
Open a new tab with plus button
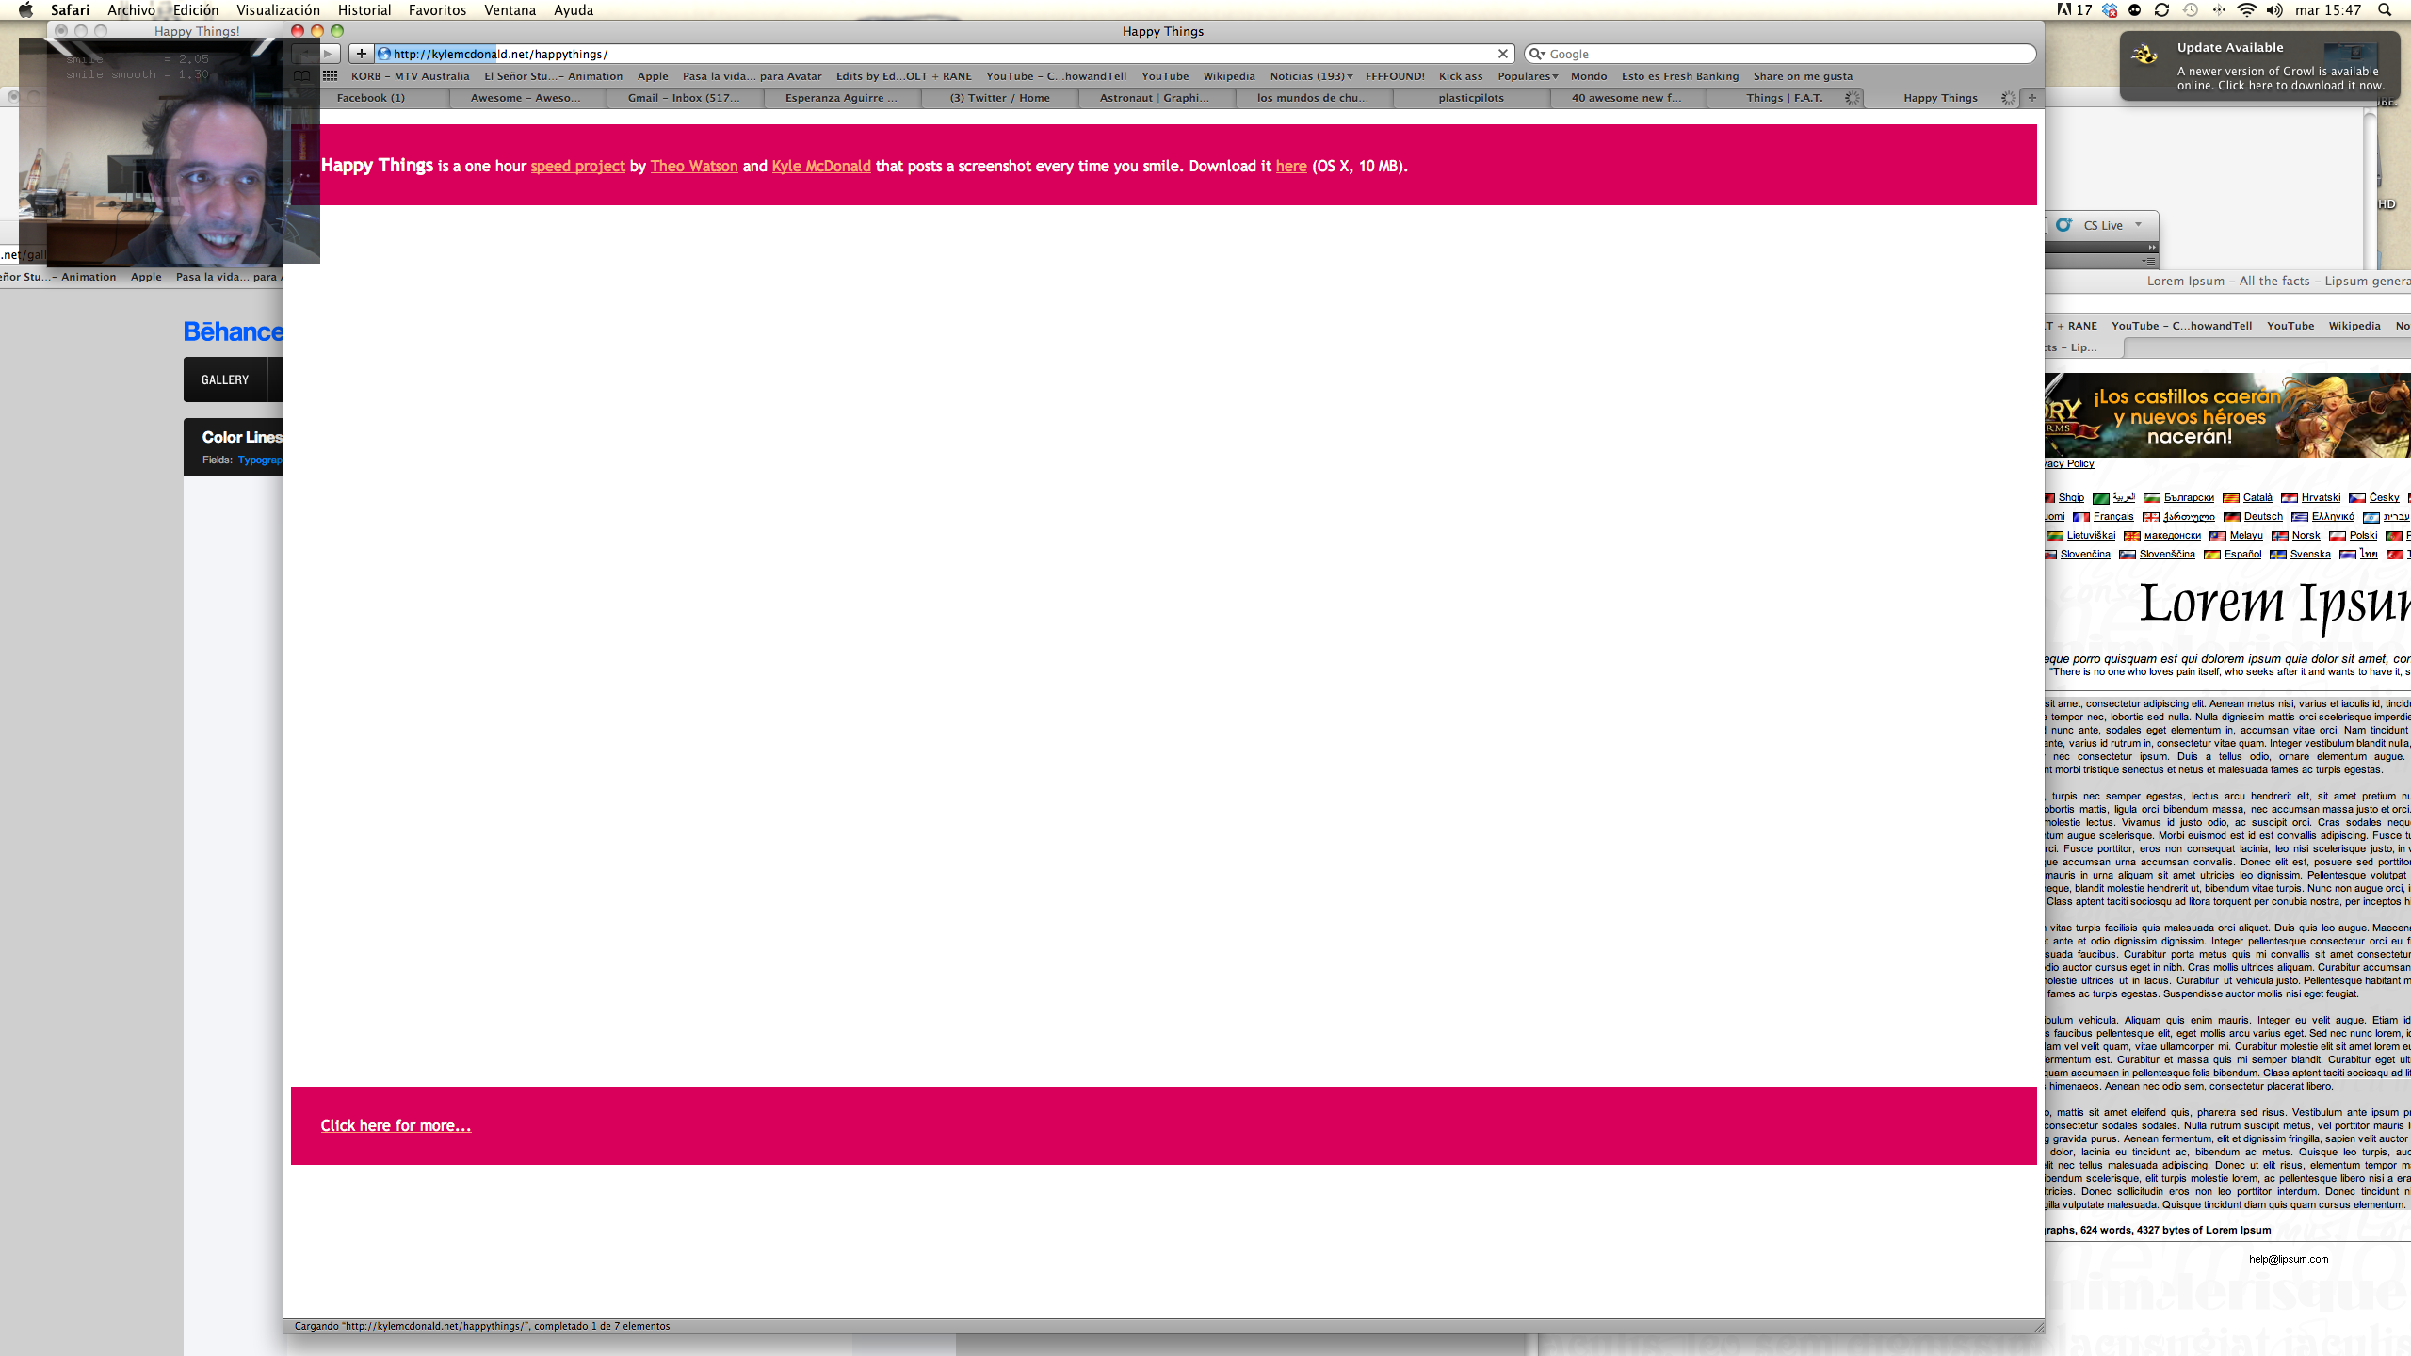[2032, 98]
